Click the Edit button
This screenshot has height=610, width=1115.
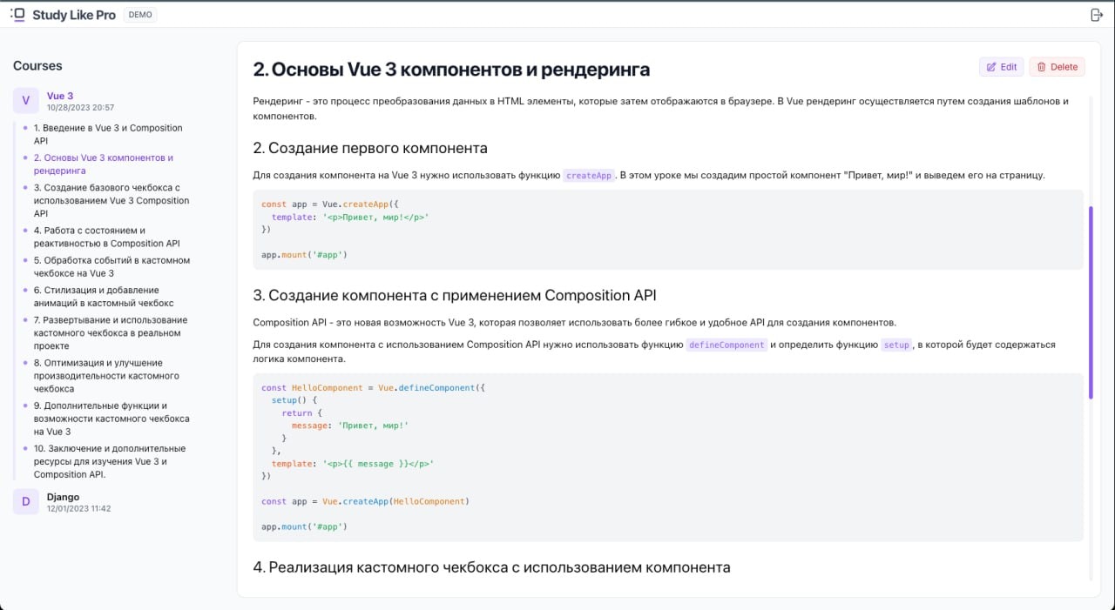point(1001,66)
